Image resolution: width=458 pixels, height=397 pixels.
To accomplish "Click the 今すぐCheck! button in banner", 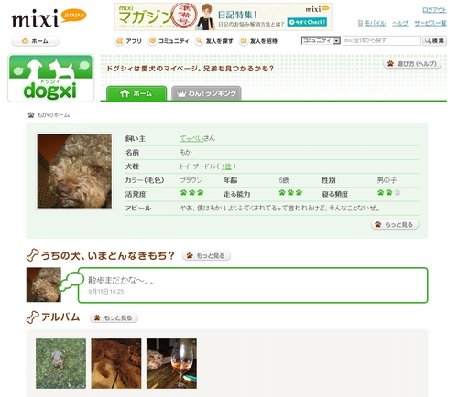I will tap(307, 22).
